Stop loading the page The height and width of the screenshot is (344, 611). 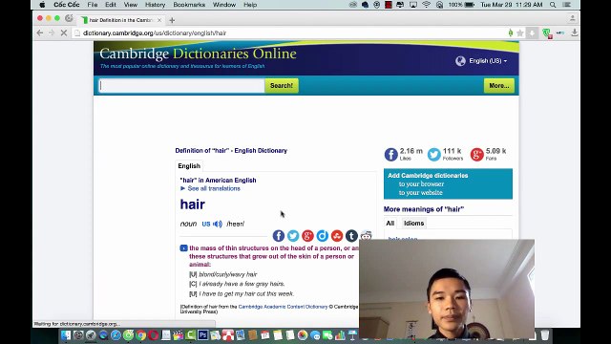click(x=64, y=33)
